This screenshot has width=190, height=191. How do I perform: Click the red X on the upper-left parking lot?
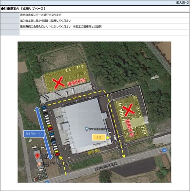pos(58,83)
